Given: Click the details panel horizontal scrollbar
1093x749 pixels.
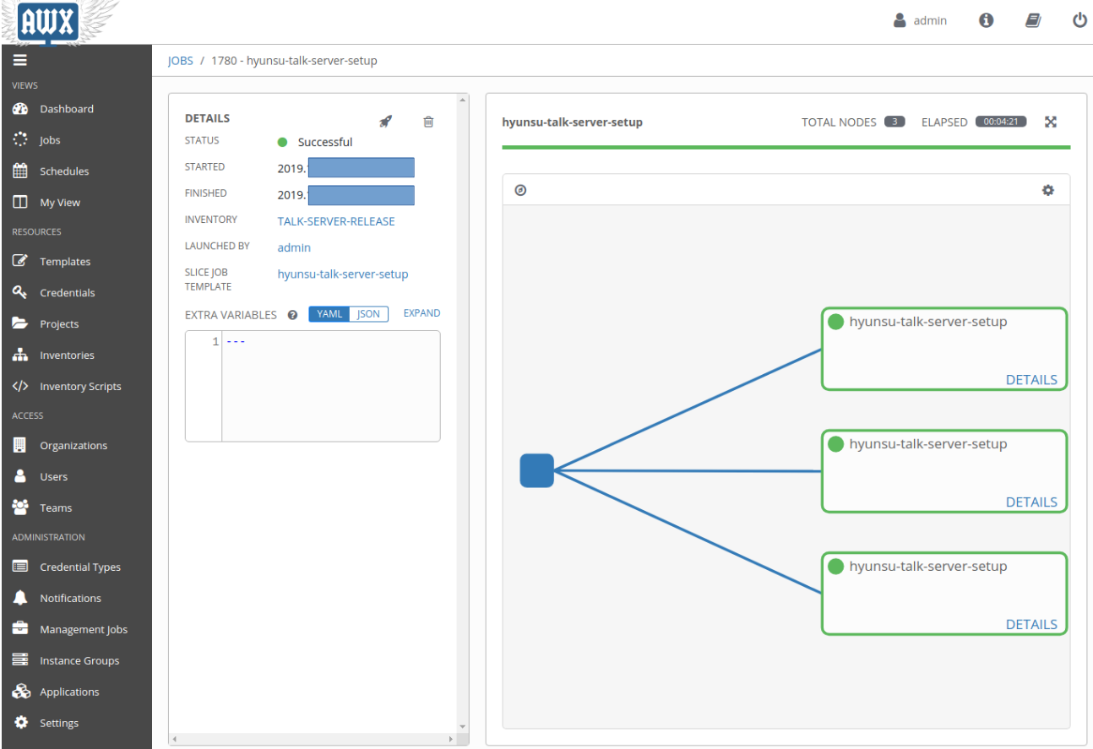Looking at the screenshot, I should pyautogui.click(x=313, y=739).
